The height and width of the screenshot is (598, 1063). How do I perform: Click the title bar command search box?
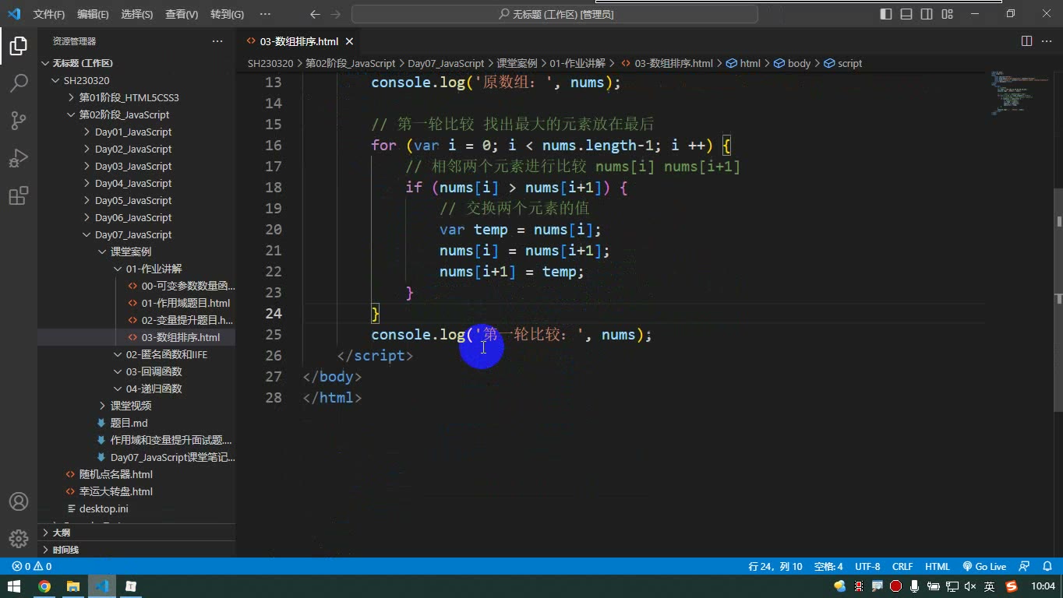pos(555,14)
